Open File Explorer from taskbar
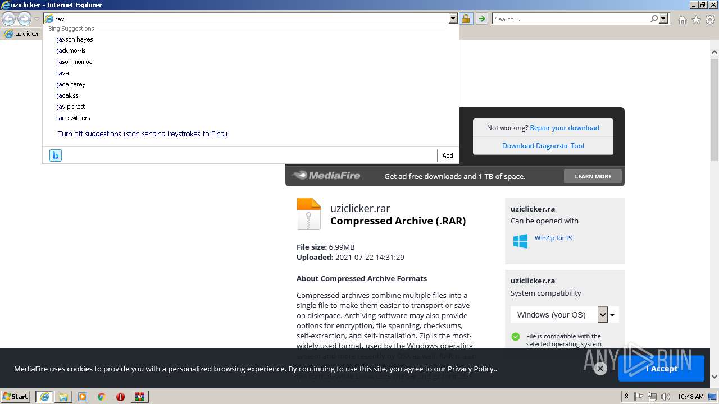The height and width of the screenshot is (404, 719). (x=63, y=397)
